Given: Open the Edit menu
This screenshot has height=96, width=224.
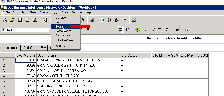Looking at the screenshot, I should pos(15,12).
